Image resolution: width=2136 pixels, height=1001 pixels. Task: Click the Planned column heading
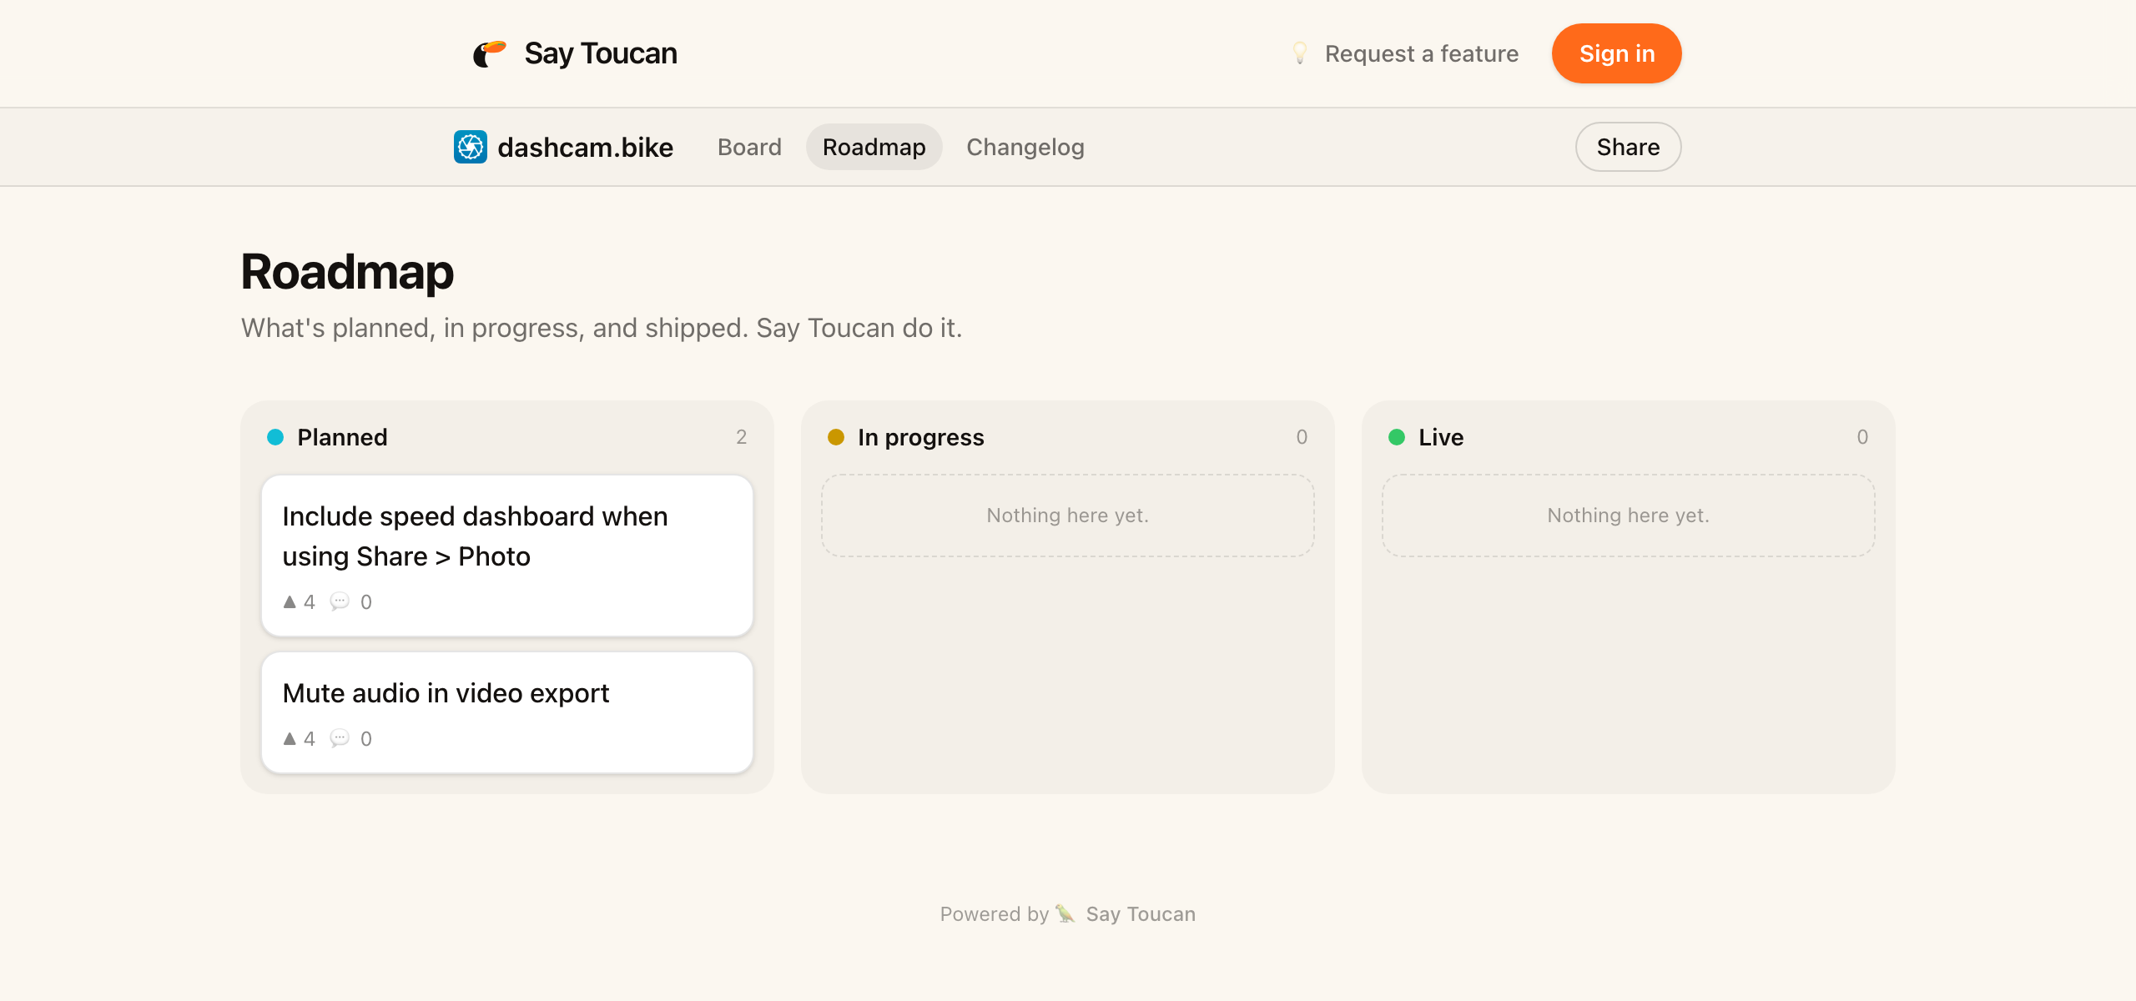coord(342,437)
